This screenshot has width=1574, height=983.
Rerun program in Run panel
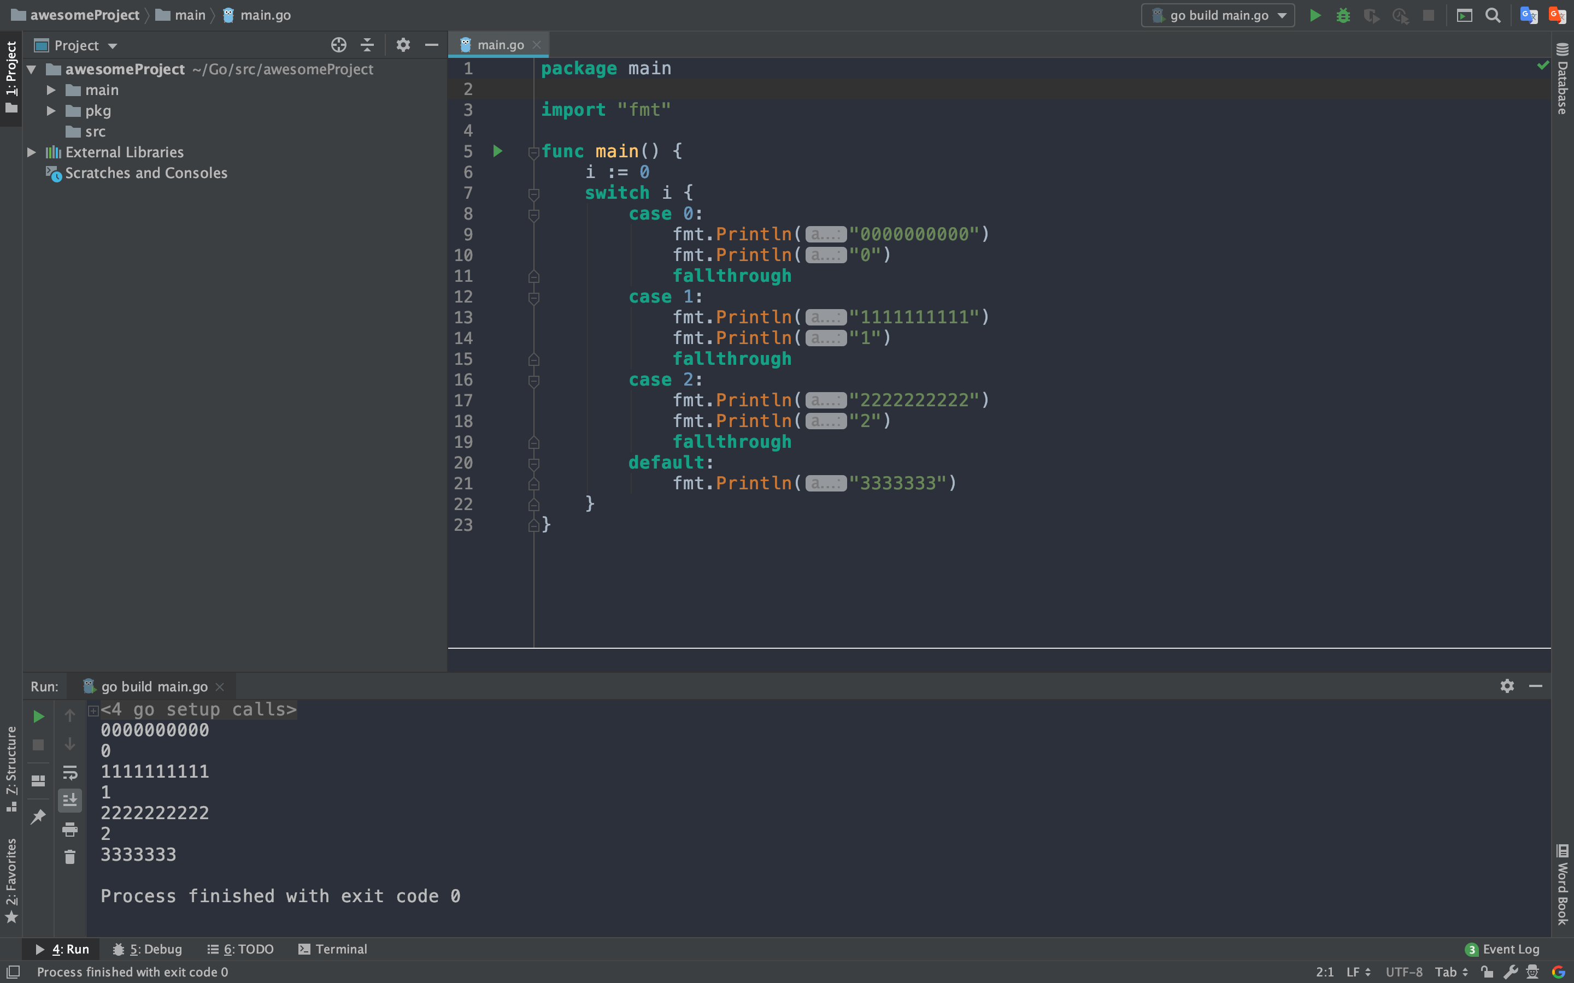[x=38, y=716]
